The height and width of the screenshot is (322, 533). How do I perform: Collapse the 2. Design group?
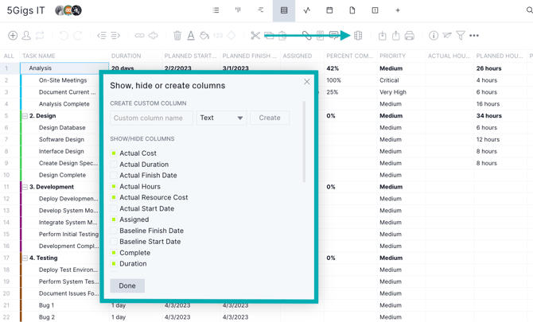[x=25, y=116]
